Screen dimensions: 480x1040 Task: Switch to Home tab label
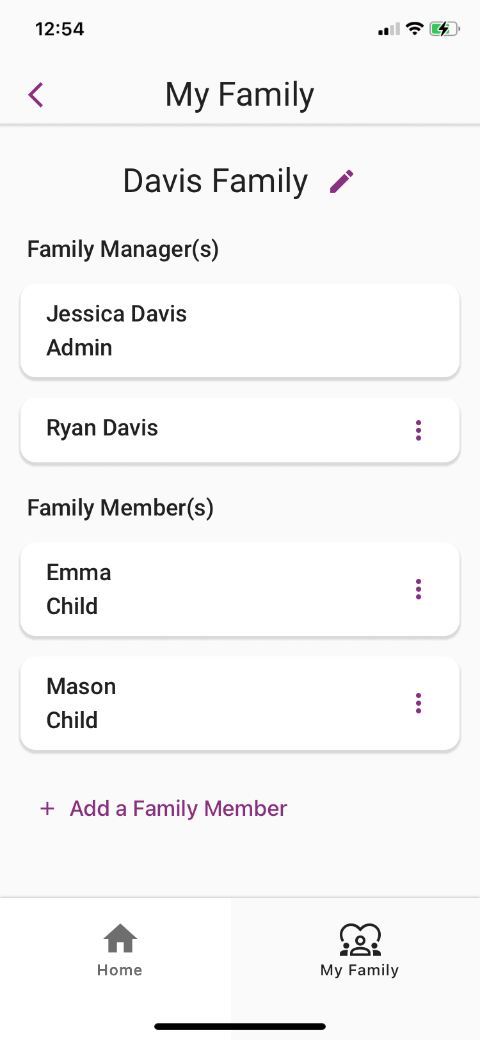pos(120,970)
